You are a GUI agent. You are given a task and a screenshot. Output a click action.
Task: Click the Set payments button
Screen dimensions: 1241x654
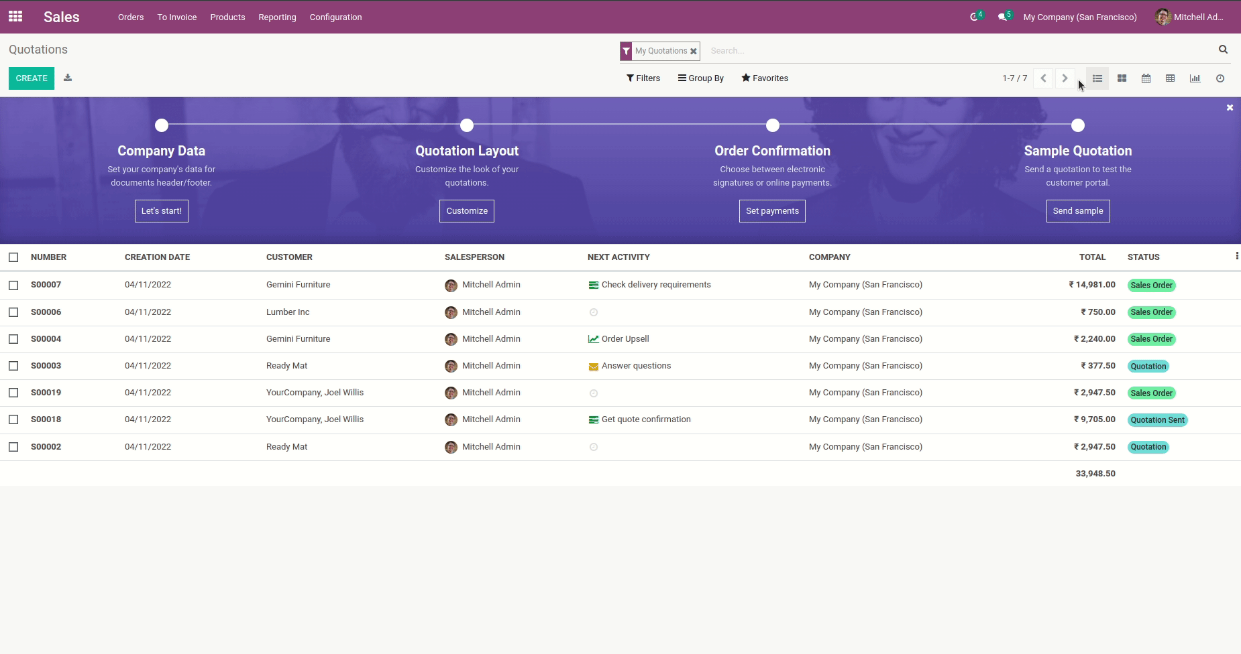tap(772, 211)
